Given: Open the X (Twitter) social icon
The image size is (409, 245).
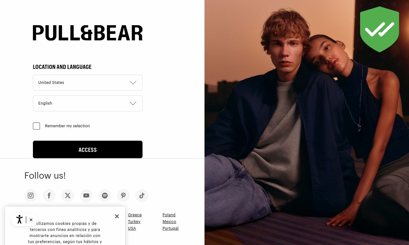Looking at the screenshot, I should [x=68, y=196].
